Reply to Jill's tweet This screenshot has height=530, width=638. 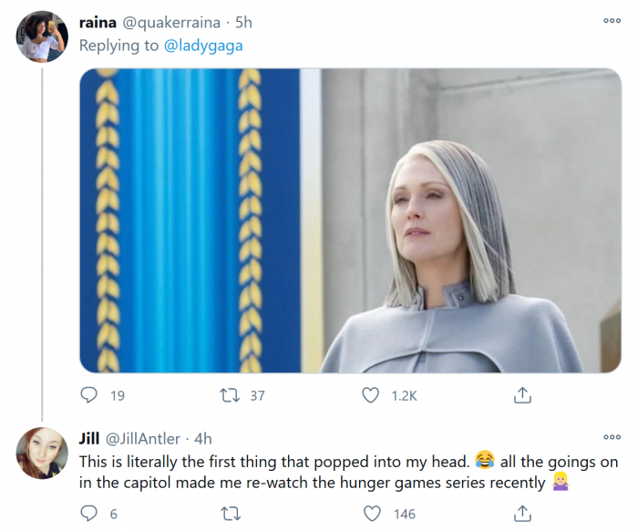coord(89,514)
